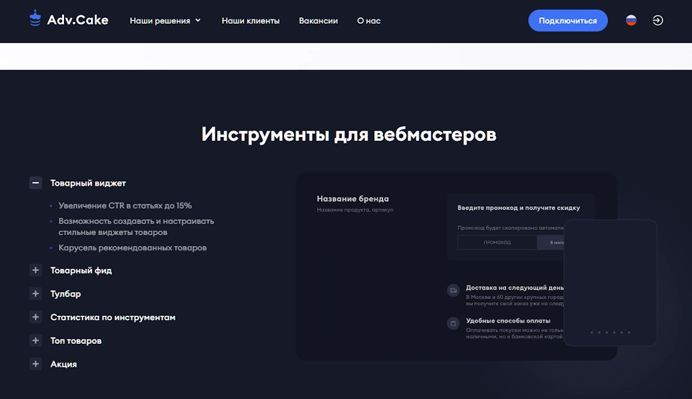
Task: Expand the Тулбар section
Action: (35, 294)
